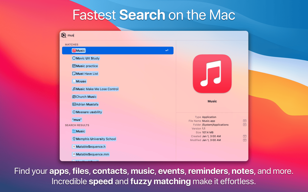Select the quoted "mus" search entry
Screen dimensions: 308x192
tap(77, 120)
